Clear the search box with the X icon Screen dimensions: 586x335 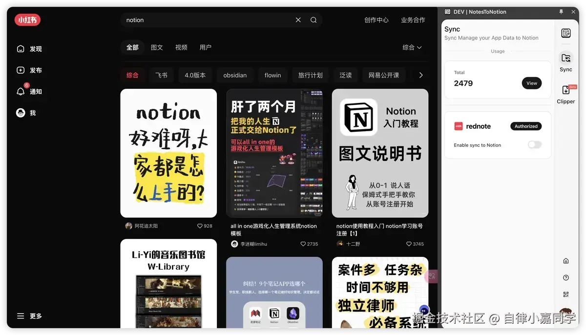(x=298, y=20)
